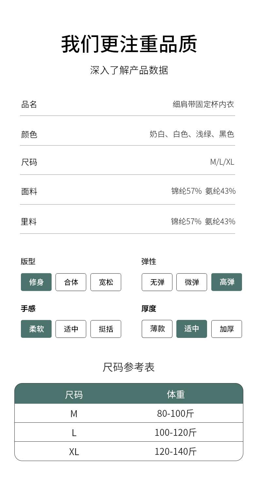Screen dimensions: 258x480
Task: Select the 微弹 elasticity option
Action: click(x=192, y=282)
